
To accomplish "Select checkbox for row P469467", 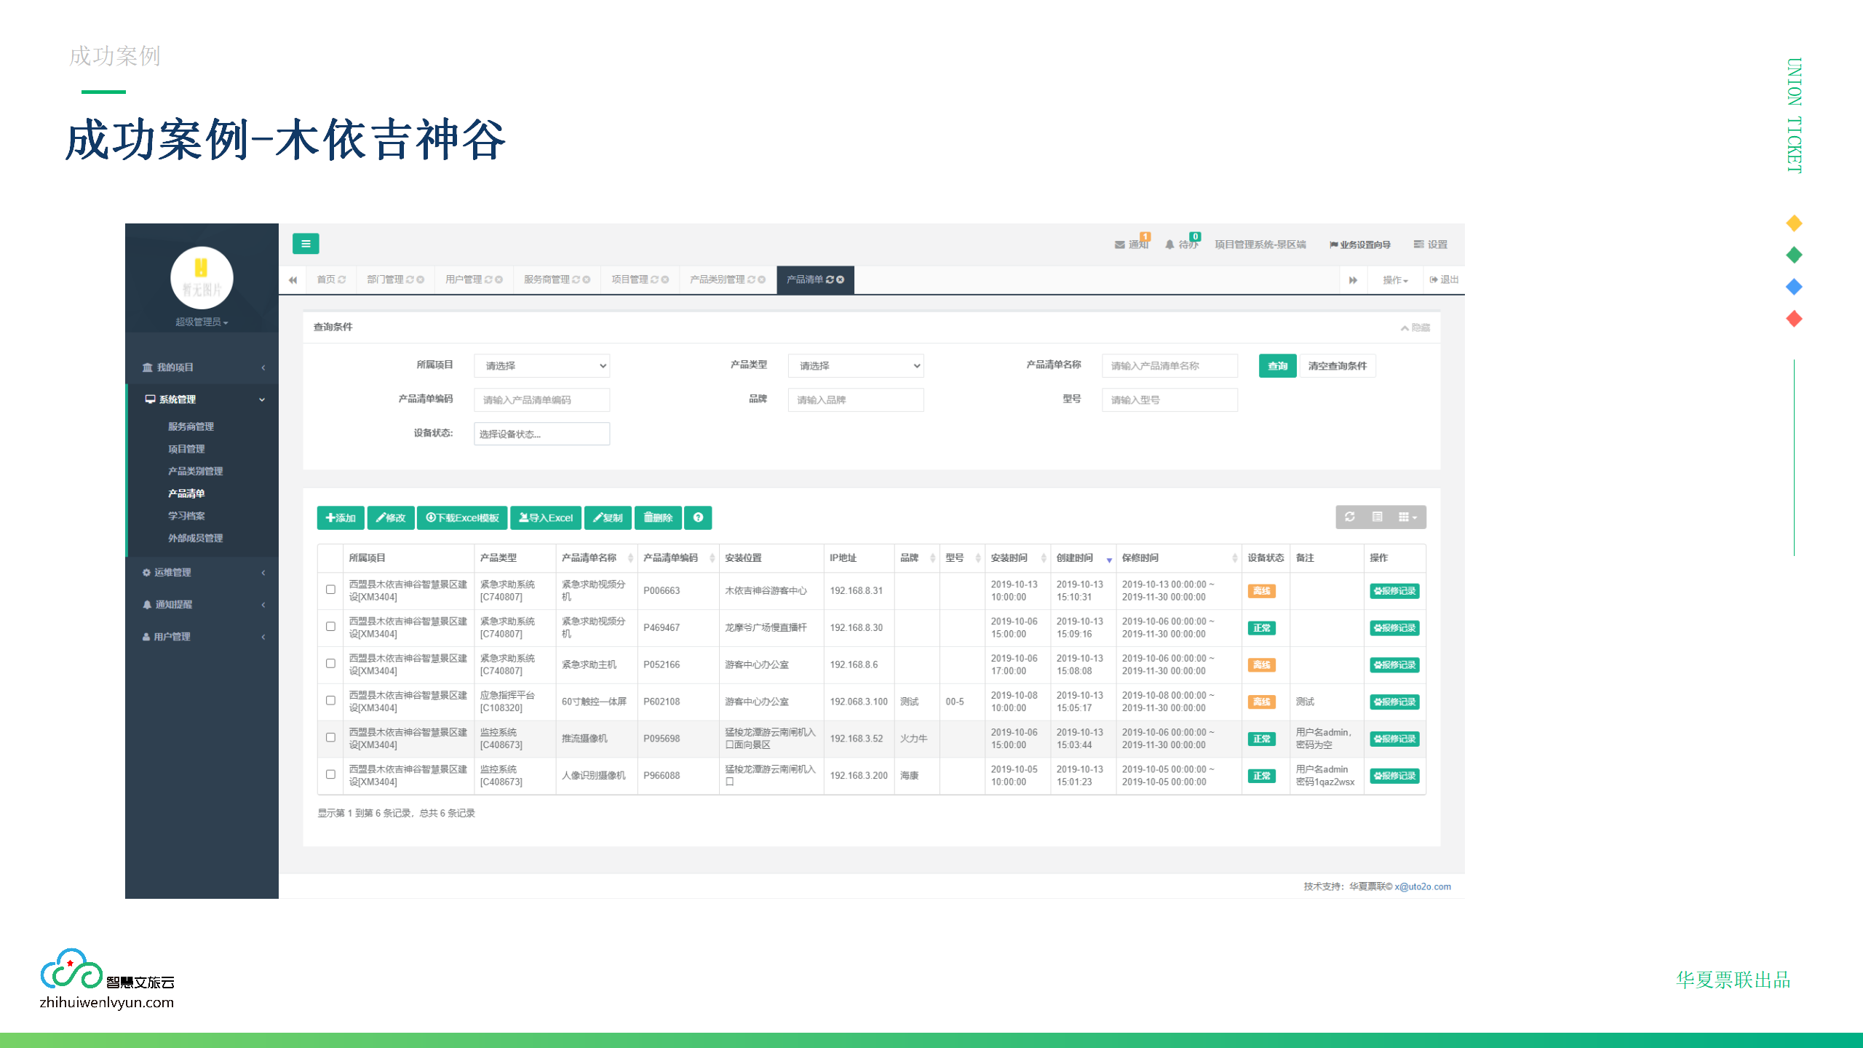I will tap(330, 627).
